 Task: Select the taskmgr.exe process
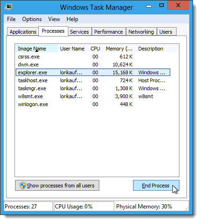click(x=93, y=88)
